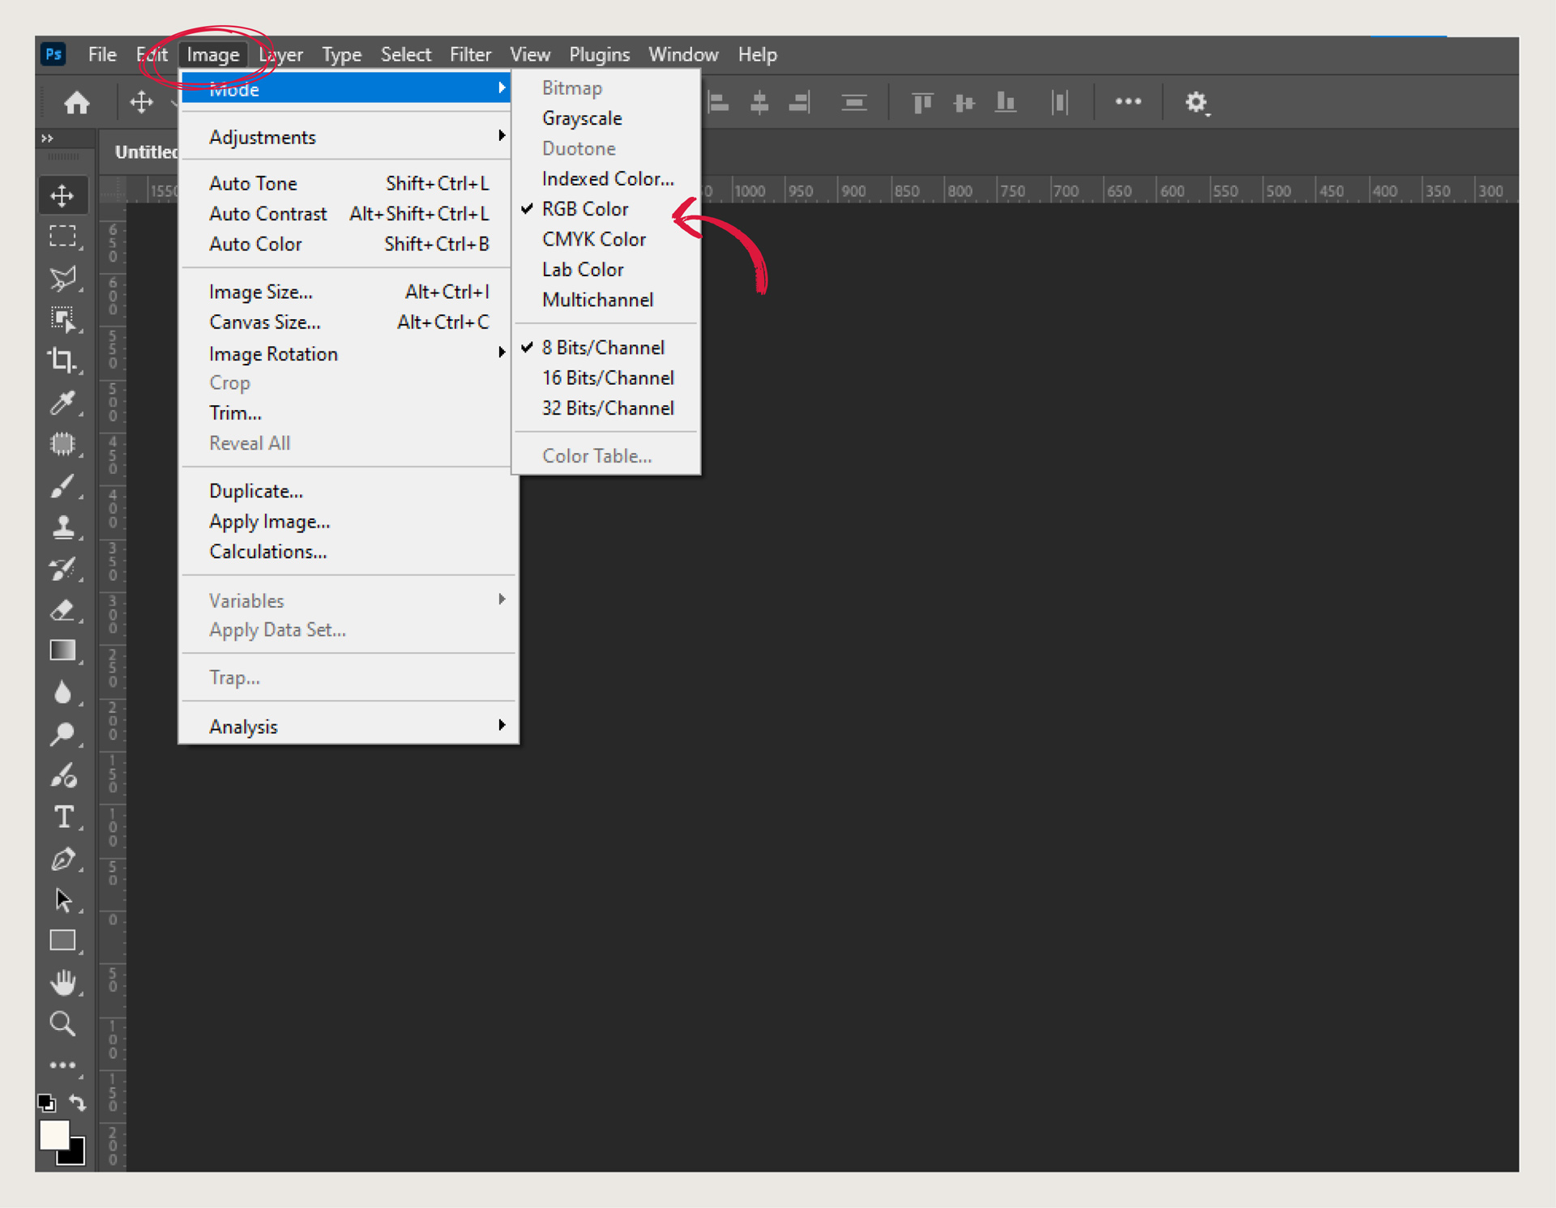Set the foreground color swatch

(53, 1134)
